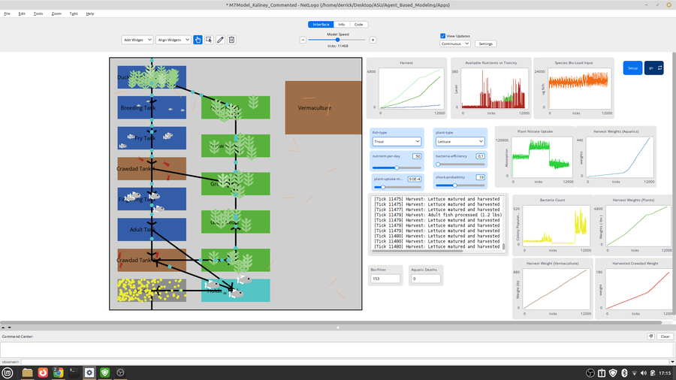Open volume control in system tray
The width and height of the screenshot is (676, 380).
[x=644, y=373]
